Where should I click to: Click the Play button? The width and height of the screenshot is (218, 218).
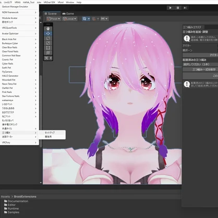click(171, 8)
